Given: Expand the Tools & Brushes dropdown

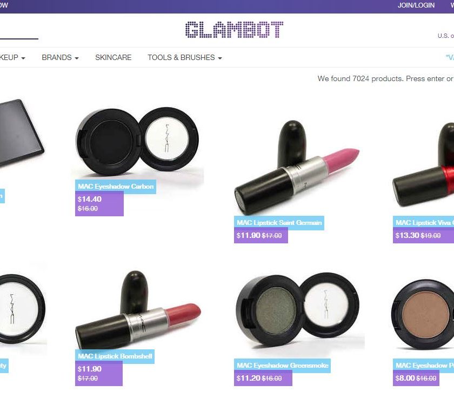Looking at the screenshot, I should pos(185,58).
